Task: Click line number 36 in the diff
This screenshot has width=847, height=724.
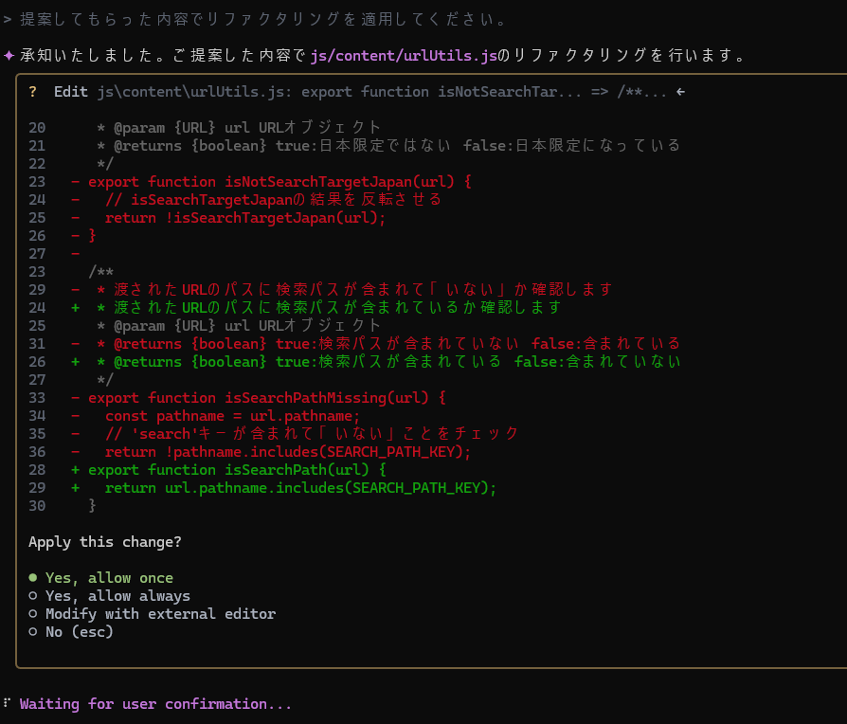Action: (x=37, y=452)
